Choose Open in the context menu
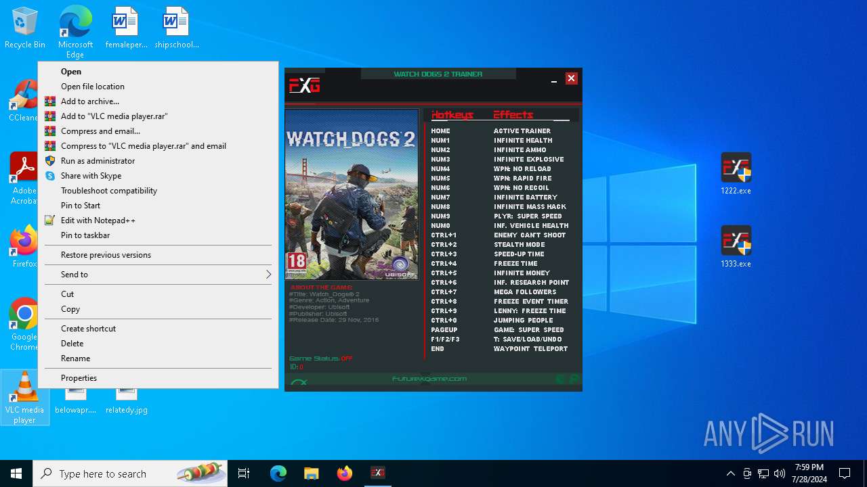The image size is (867, 487). [x=158, y=72]
